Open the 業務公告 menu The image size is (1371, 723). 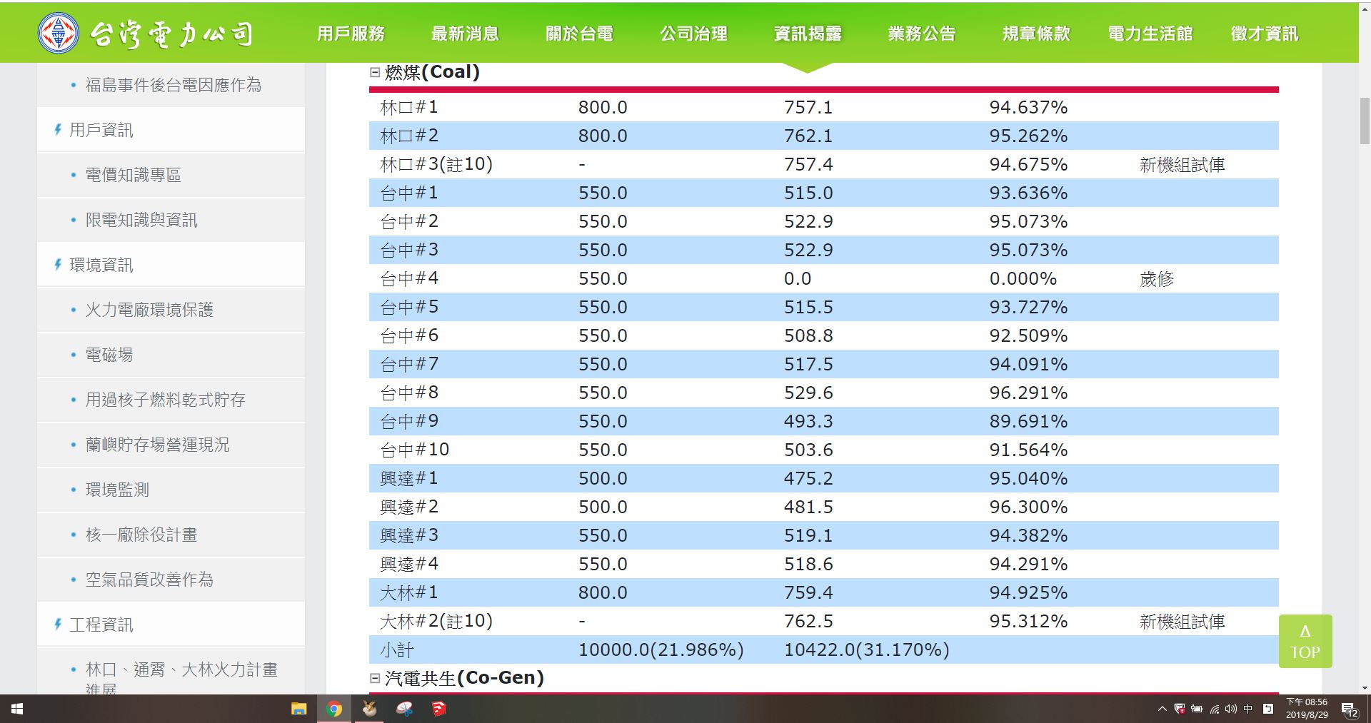(x=922, y=34)
